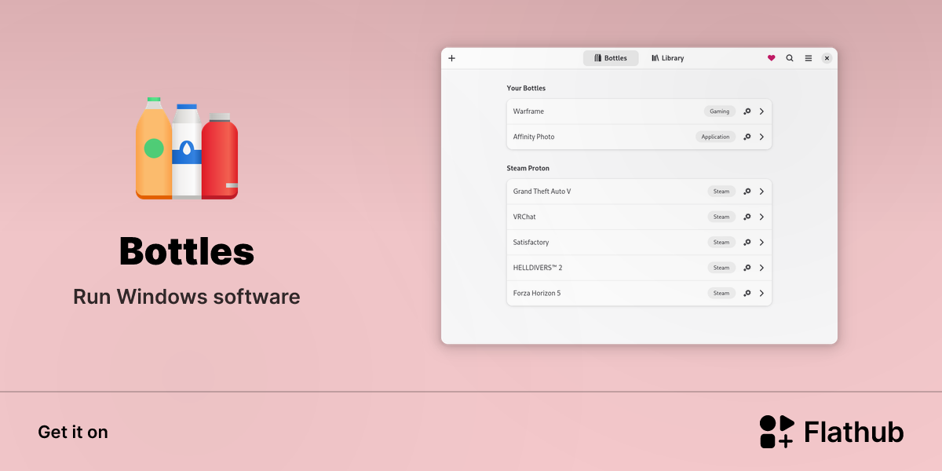
Task: Click the HELLDIVERS™ 2 entry name
Action: click(538, 268)
